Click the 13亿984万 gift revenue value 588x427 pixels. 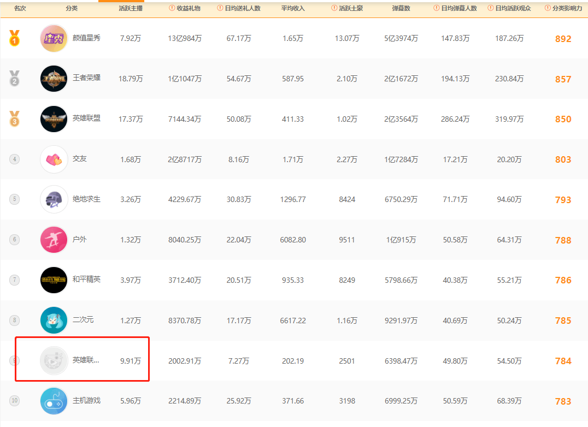click(185, 38)
